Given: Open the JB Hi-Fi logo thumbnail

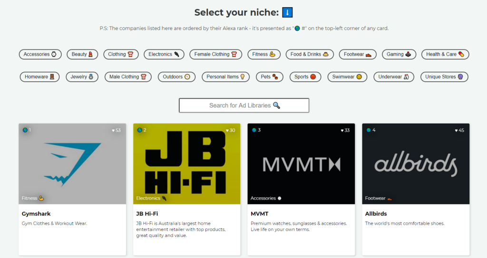Looking at the screenshot, I should pyautogui.click(x=186, y=164).
